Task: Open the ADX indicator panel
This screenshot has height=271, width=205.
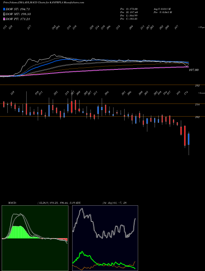Action: (x=105, y=238)
